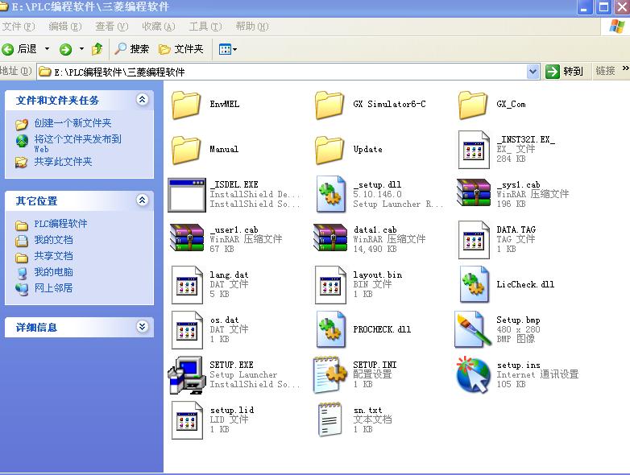Select the sn.txt text file
This screenshot has width=630, height=475.
coord(330,420)
